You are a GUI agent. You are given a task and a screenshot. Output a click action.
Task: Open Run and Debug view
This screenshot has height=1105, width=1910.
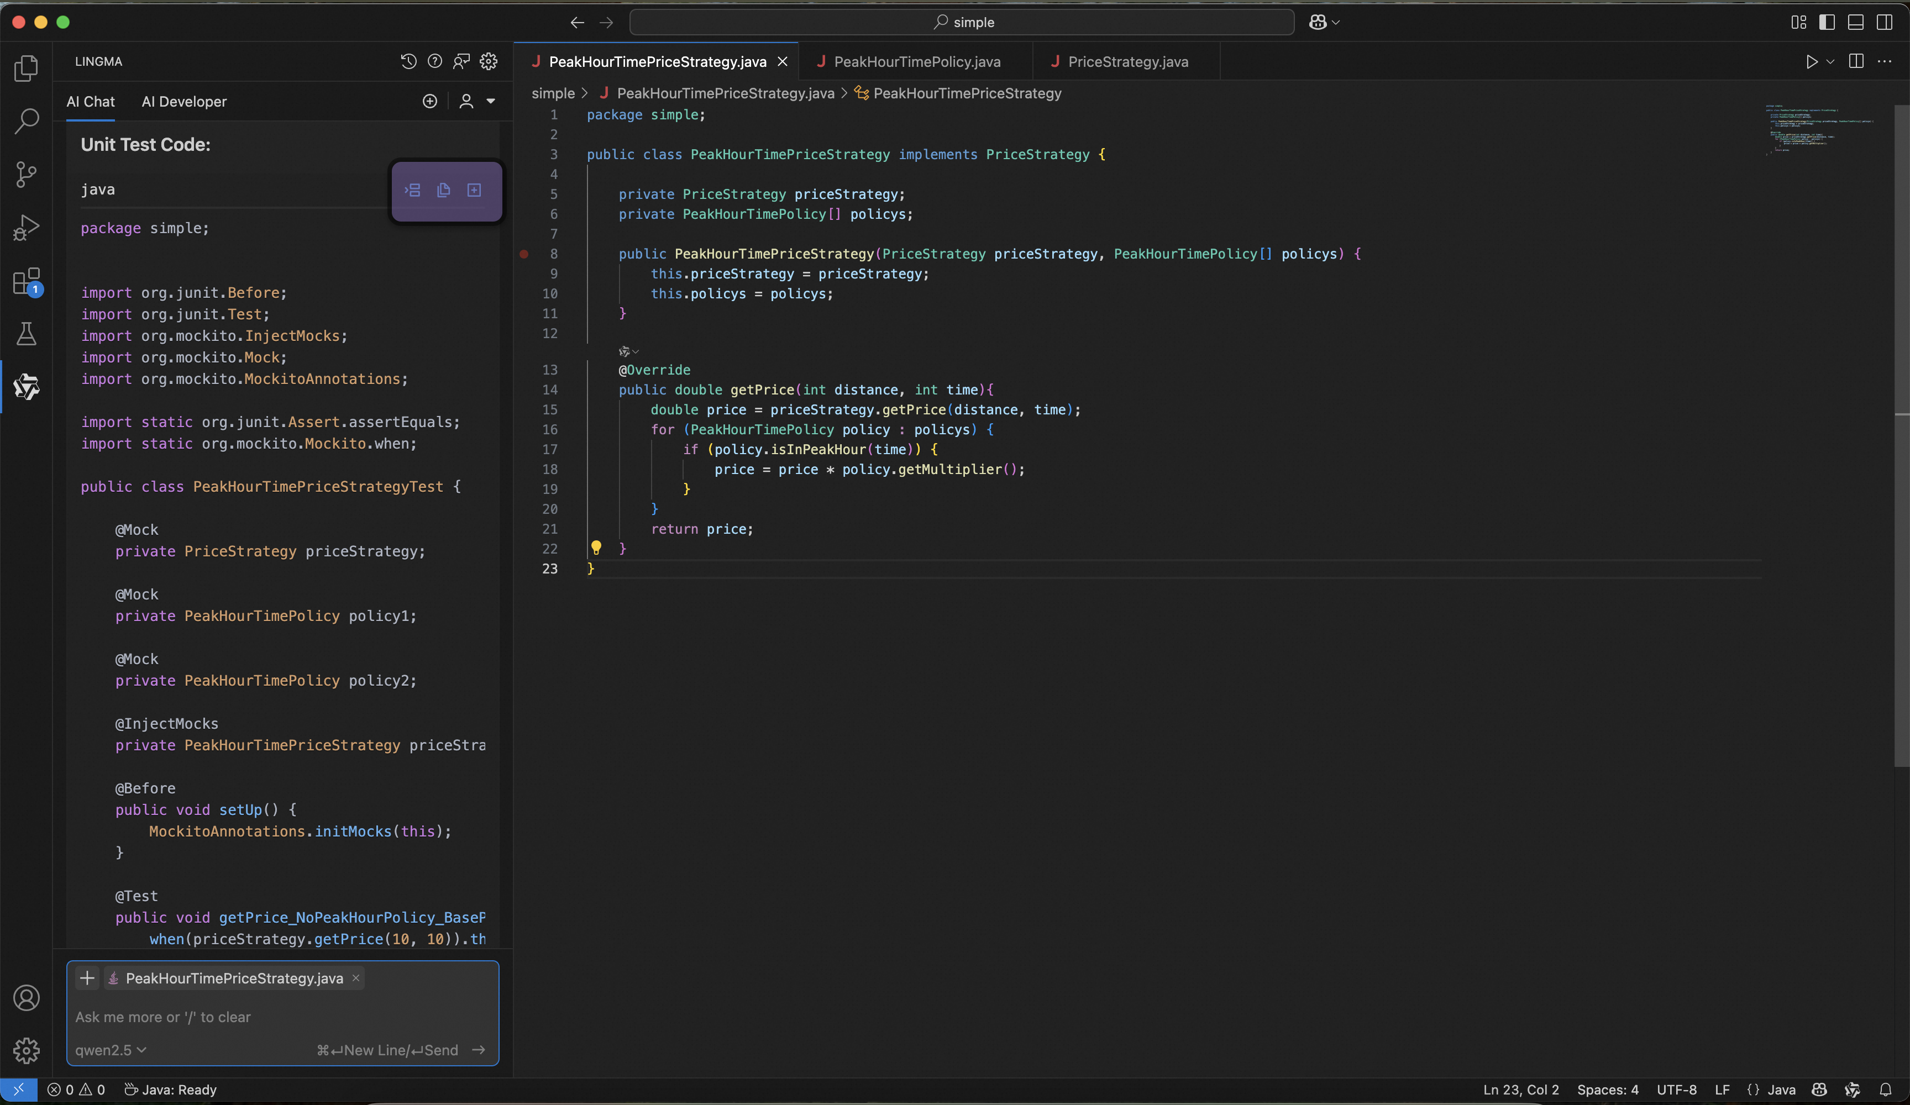pyautogui.click(x=27, y=228)
